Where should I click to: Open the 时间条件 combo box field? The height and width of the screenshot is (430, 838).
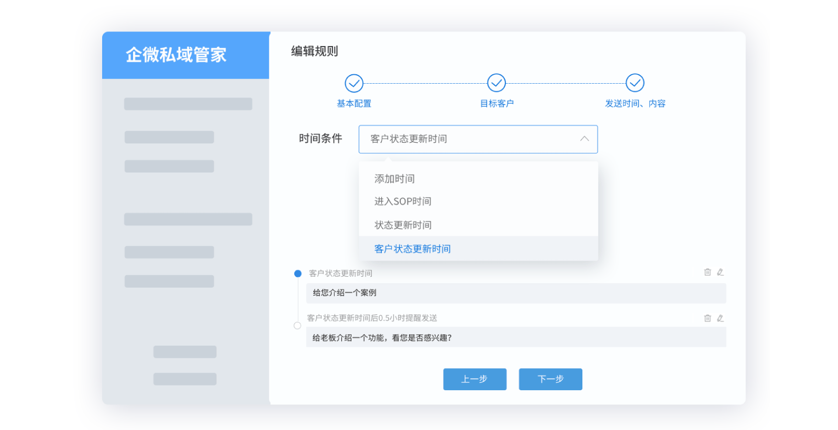coord(471,139)
